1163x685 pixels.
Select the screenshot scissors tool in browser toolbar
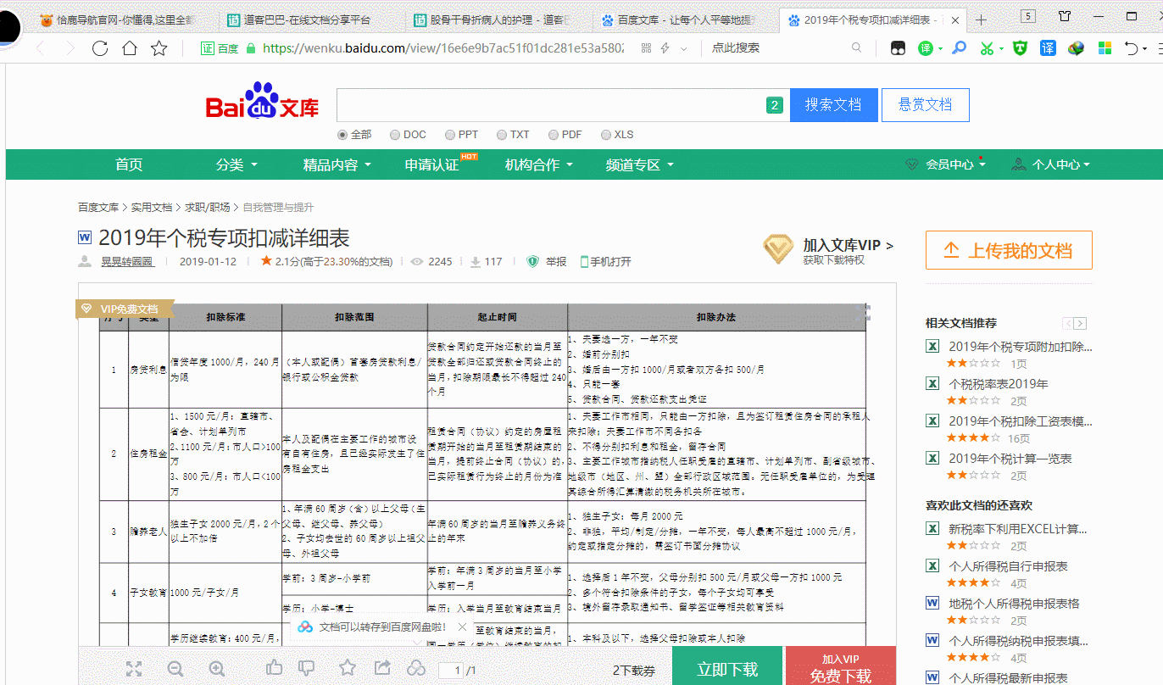coord(988,47)
